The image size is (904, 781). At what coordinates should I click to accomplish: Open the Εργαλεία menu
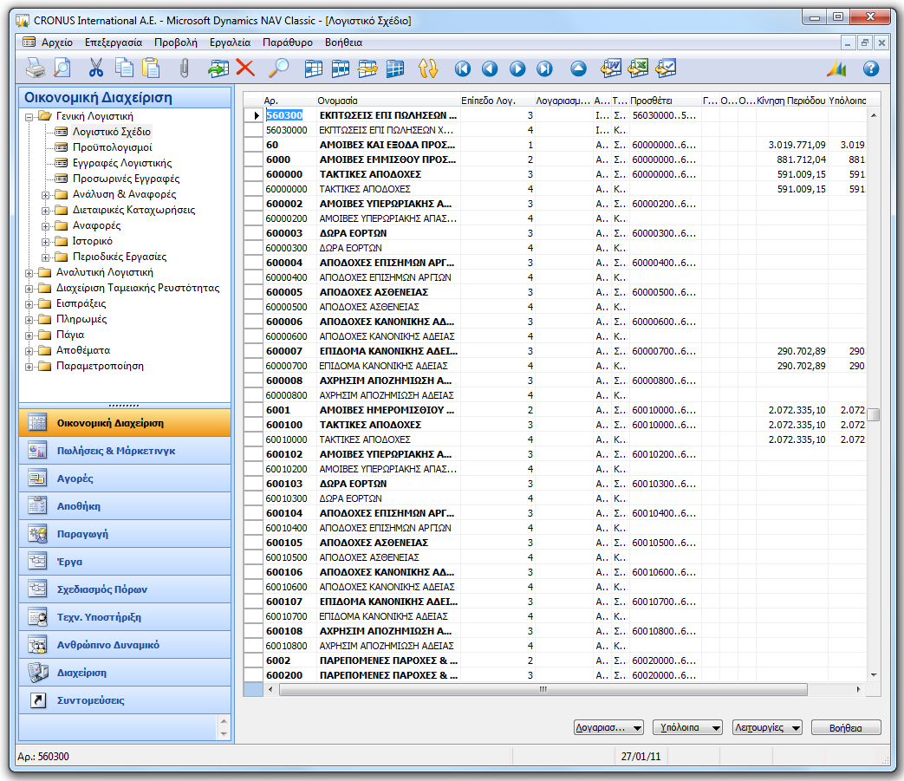(x=230, y=42)
